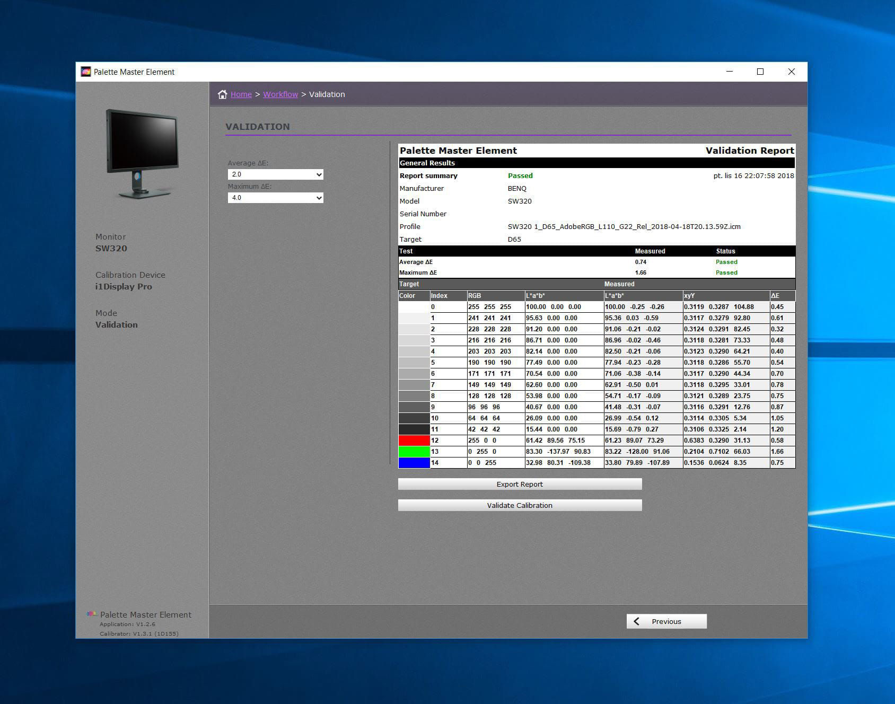895x704 pixels.
Task: Click the mid-gray swatch in row 8
Action: 414,396
